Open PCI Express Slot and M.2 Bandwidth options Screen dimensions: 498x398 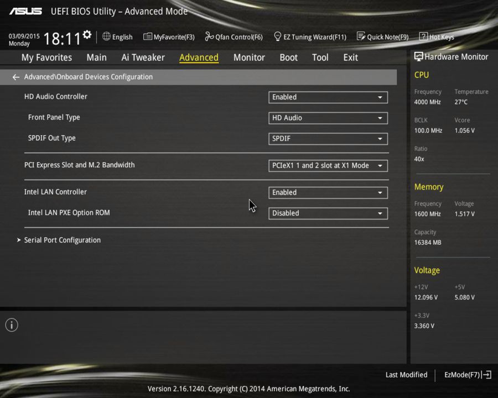[x=328, y=165]
